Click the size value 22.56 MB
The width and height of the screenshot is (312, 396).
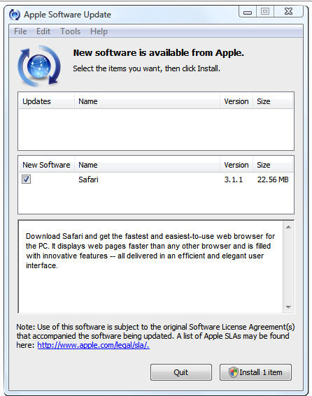(x=273, y=179)
